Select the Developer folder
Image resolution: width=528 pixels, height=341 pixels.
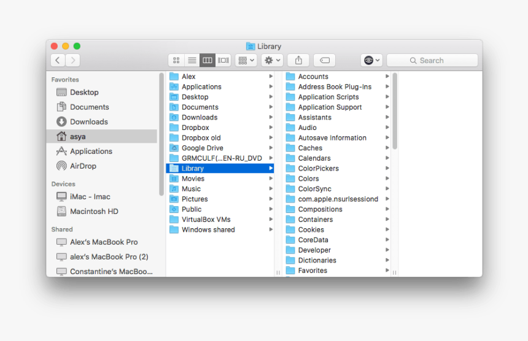336,250
